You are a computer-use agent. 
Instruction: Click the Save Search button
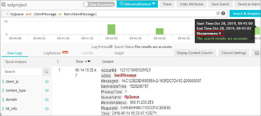[220, 4]
